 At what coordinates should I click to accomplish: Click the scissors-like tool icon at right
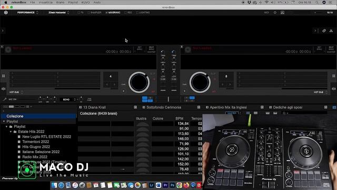point(331,31)
